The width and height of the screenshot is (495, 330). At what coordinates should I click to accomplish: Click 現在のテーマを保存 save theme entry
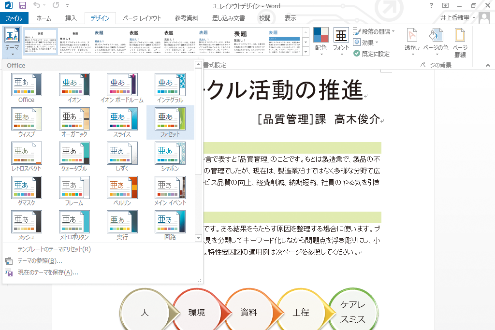click(48, 273)
